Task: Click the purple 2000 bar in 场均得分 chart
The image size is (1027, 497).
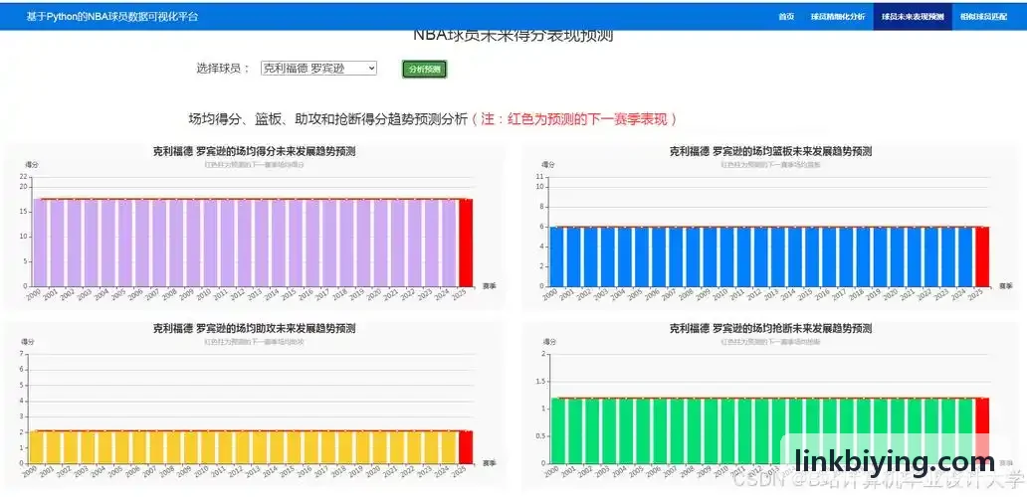Action: click(39, 243)
